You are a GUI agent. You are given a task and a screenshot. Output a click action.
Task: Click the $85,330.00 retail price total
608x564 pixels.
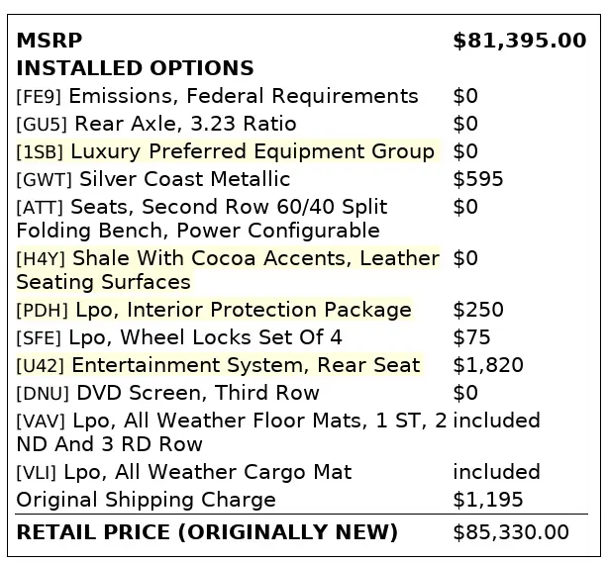coord(511,532)
